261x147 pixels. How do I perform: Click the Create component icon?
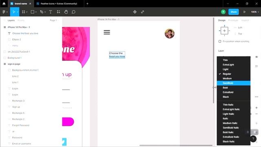tap(135, 12)
